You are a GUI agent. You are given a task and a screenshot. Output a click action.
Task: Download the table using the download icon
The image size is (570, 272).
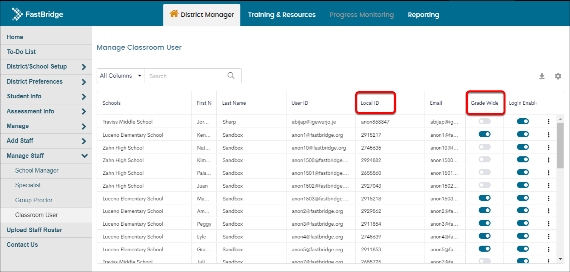(x=542, y=76)
